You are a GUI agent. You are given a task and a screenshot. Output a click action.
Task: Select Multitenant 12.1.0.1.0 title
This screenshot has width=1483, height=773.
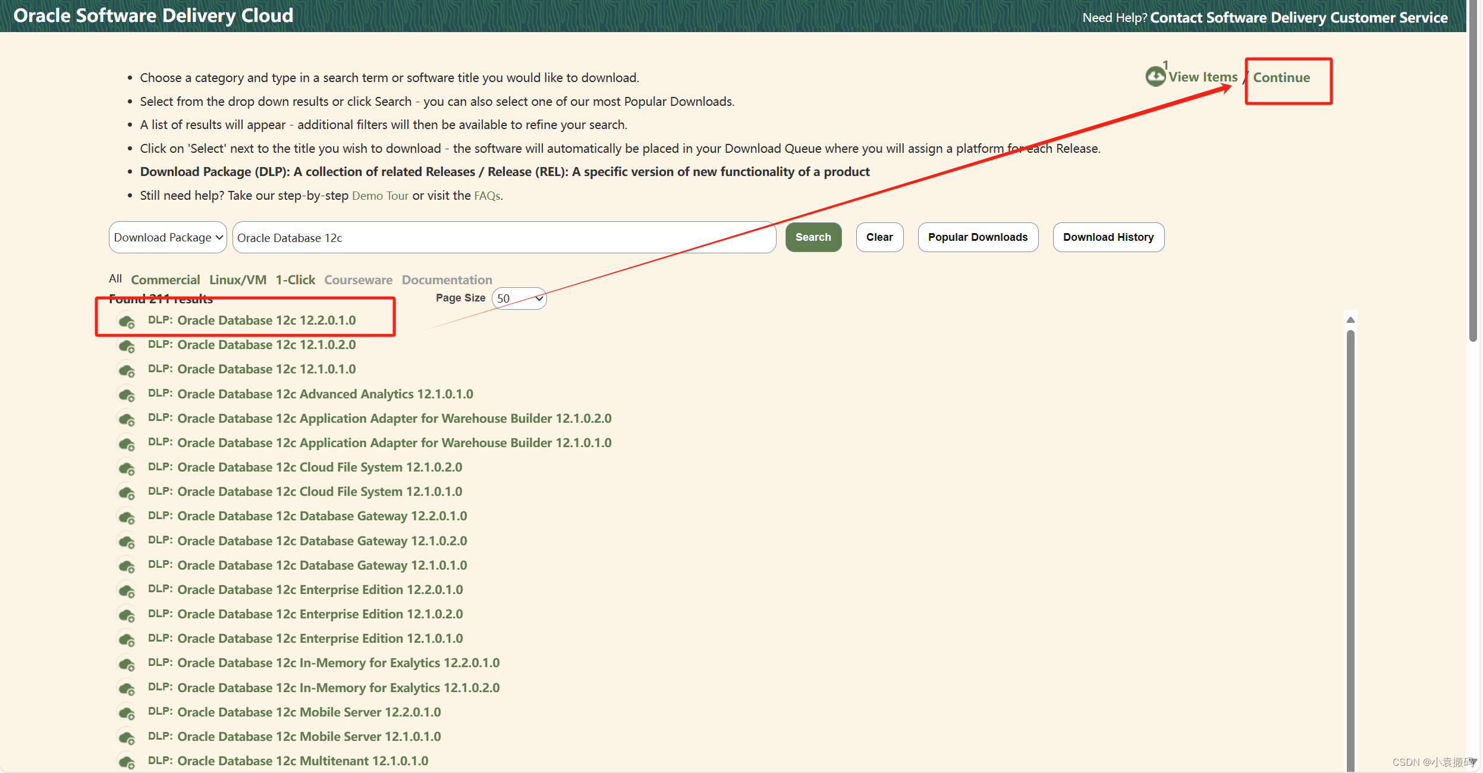point(303,761)
